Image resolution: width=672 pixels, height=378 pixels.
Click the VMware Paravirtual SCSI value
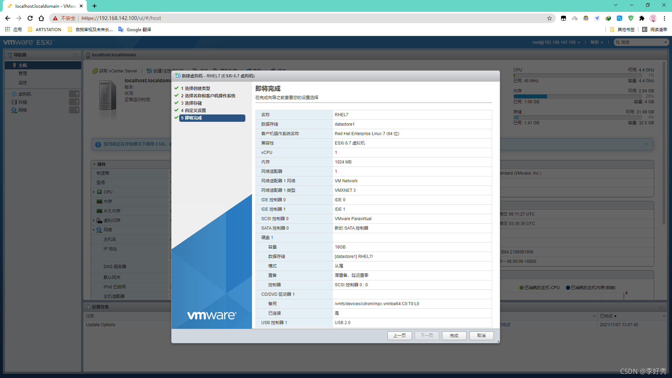click(353, 219)
